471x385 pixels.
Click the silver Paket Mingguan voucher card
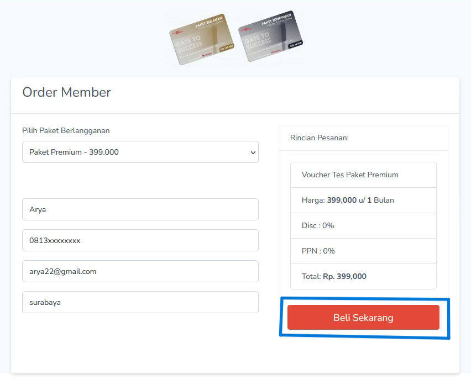pos(270,36)
